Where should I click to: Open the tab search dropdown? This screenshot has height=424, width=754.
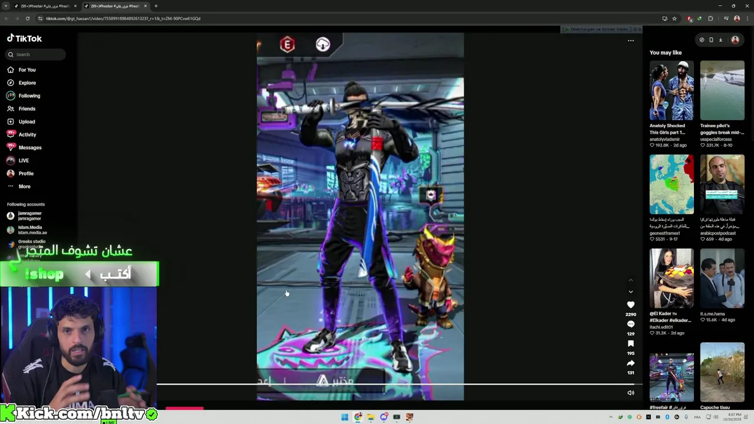(x=5, y=6)
